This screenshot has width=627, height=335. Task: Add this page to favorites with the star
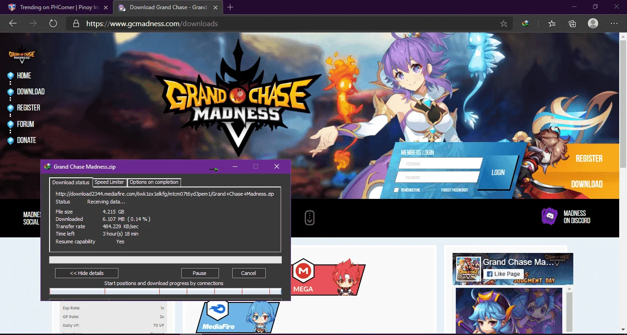point(504,23)
